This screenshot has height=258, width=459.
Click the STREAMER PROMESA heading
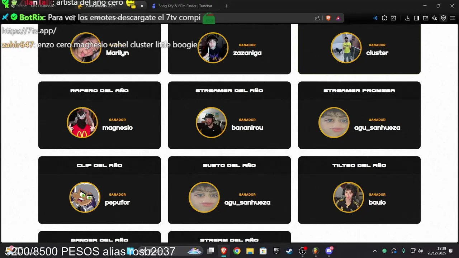pos(359,91)
